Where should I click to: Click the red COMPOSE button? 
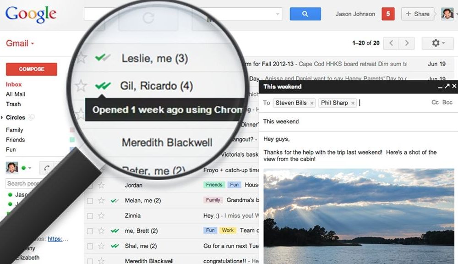click(31, 69)
